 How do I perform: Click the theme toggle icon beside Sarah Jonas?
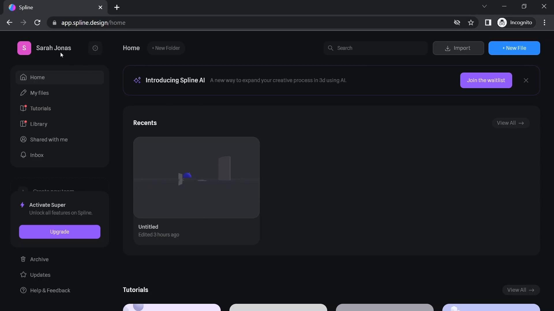[x=95, y=48]
